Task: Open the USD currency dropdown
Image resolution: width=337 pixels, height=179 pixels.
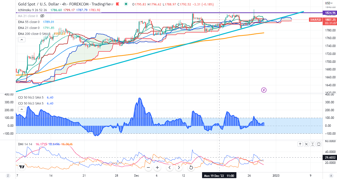Action: pyautogui.click(x=328, y=3)
